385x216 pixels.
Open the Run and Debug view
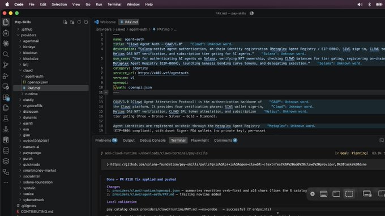[6, 76]
